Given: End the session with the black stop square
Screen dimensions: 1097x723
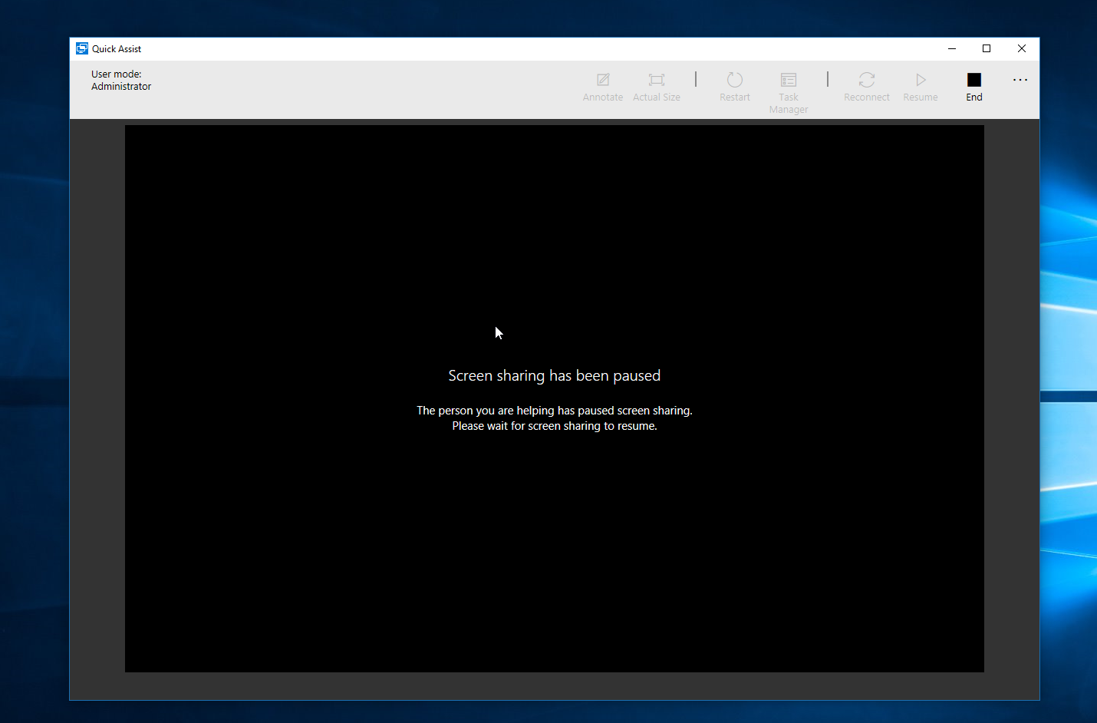Looking at the screenshot, I should [x=974, y=80].
